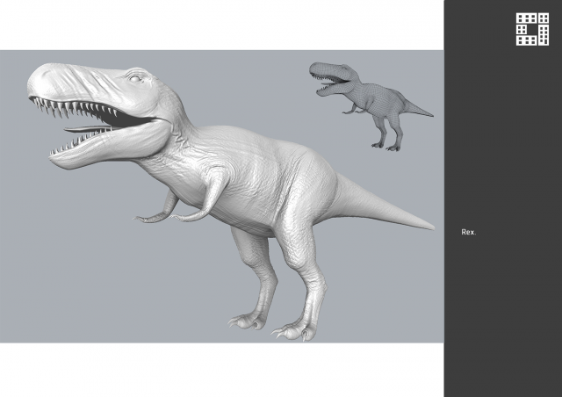Click the "Rex." caption text
Screen dimensions: 562x397
[x=468, y=232]
